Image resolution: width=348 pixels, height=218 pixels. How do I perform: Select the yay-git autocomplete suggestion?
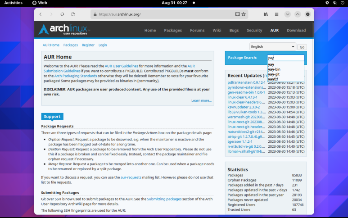[285, 74]
